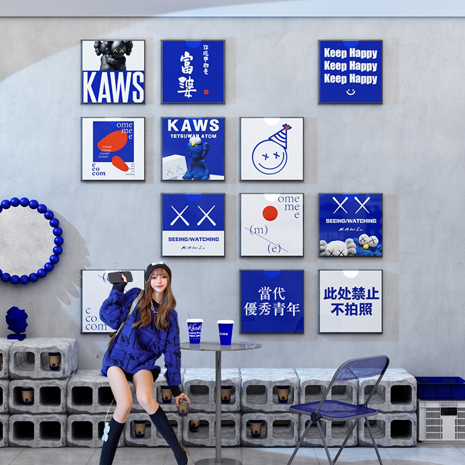
Task: Click the white plastic crate under blue crate
Action: [441, 420]
